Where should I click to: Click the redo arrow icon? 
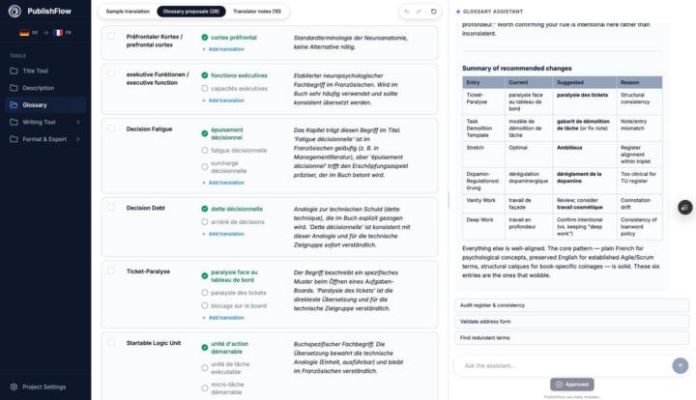tap(419, 12)
